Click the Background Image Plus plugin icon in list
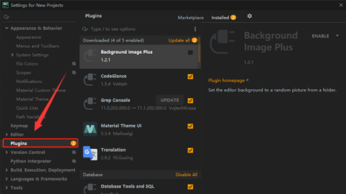Screen dimensions: 346x194 90,55
